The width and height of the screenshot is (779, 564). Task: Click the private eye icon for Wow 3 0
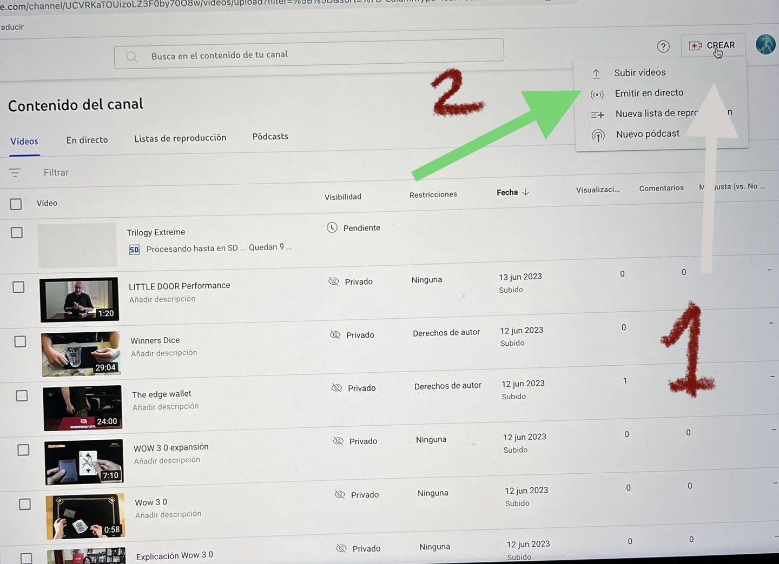340,494
